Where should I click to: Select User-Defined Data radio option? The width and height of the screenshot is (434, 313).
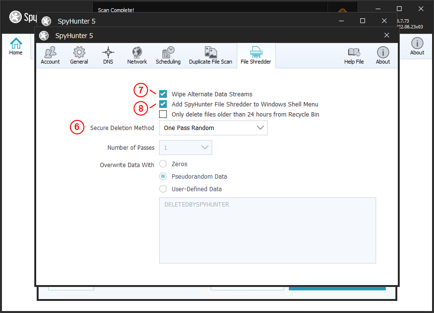pyautogui.click(x=163, y=189)
